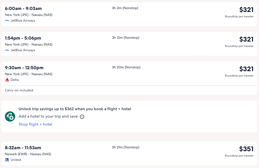Click the $321 price on the Delta flight
The width and height of the screenshot is (259, 168).
click(x=246, y=69)
